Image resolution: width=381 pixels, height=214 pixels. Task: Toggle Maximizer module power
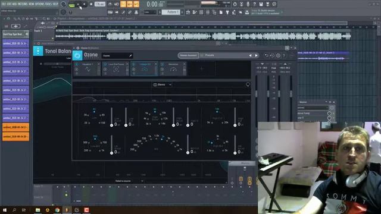tap(163, 64)
